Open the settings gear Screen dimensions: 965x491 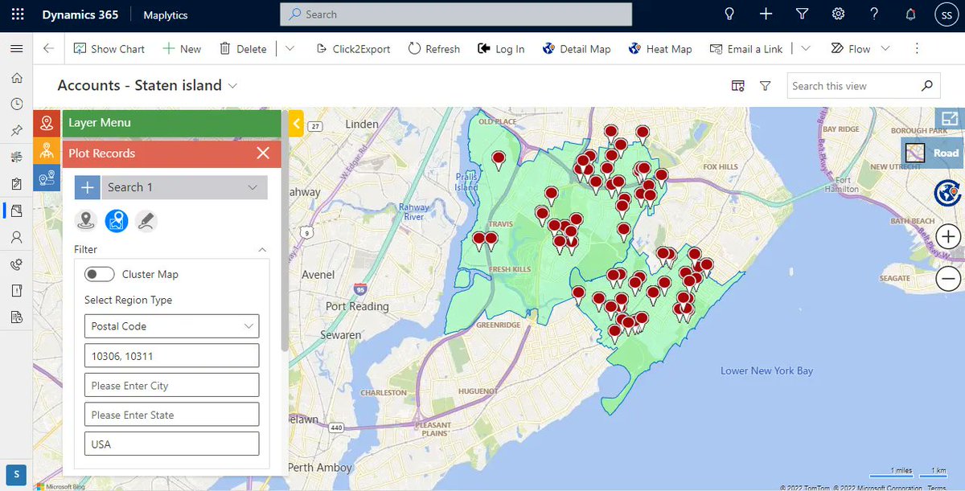pyautogui.click(x=838, y=14)
